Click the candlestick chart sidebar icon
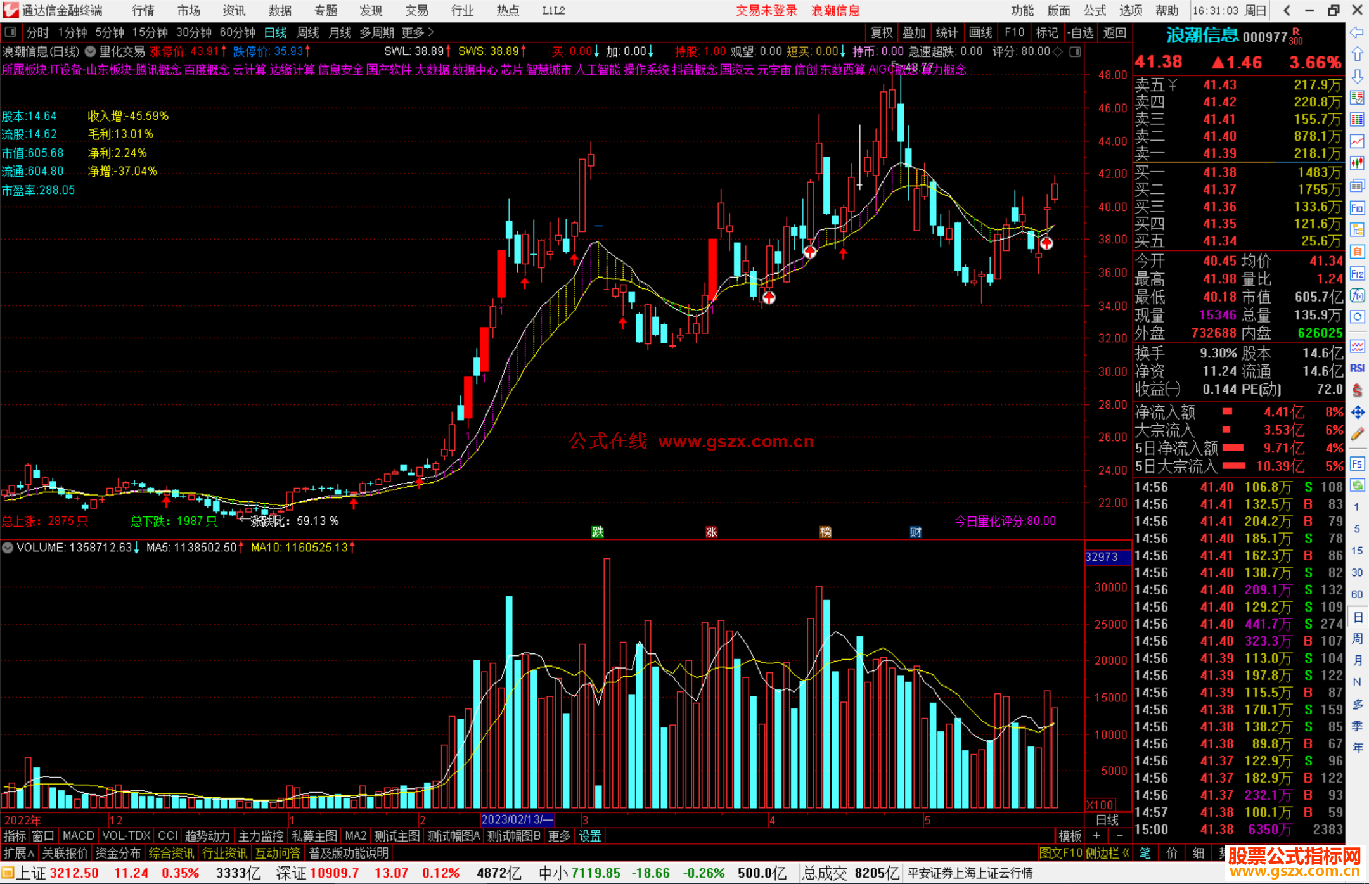Screen dimensions: 1369x884 [1357, 163]
